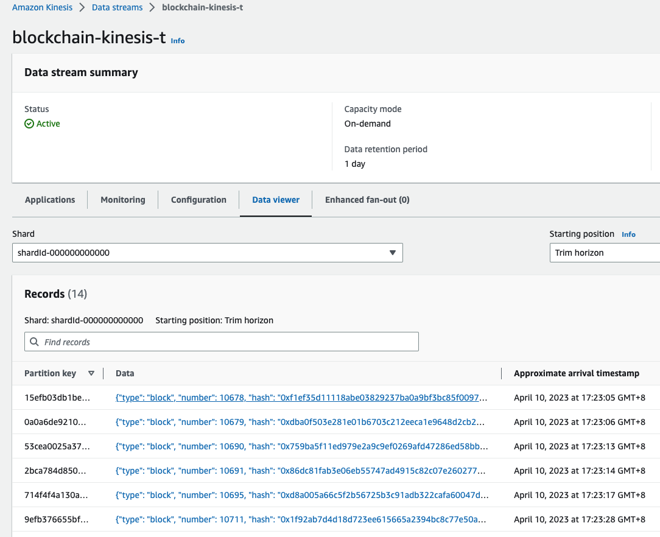Open Starting position Trim horizon dropdown
The width and height of the screenshot is (660, 537).
tap(605, 253)
